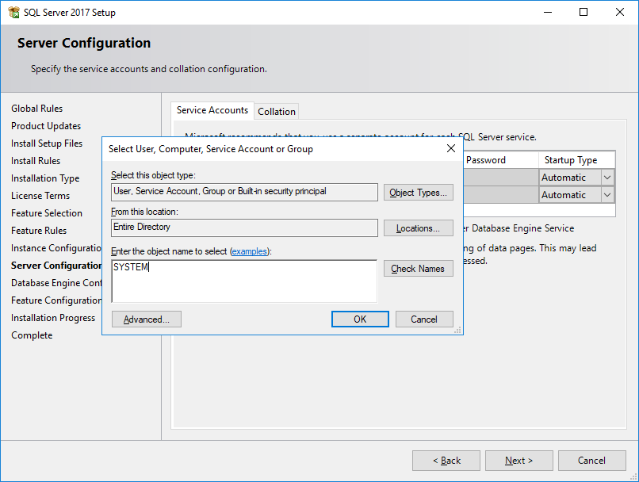Viewport: 639px width, 482px height.
Task: Open the first Automatic startup type dropdown
Action: 607,178
